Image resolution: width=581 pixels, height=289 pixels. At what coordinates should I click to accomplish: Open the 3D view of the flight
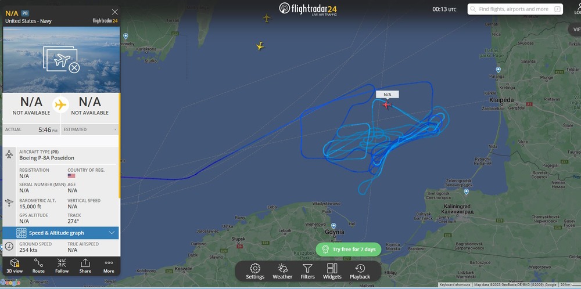click(15, 266)
